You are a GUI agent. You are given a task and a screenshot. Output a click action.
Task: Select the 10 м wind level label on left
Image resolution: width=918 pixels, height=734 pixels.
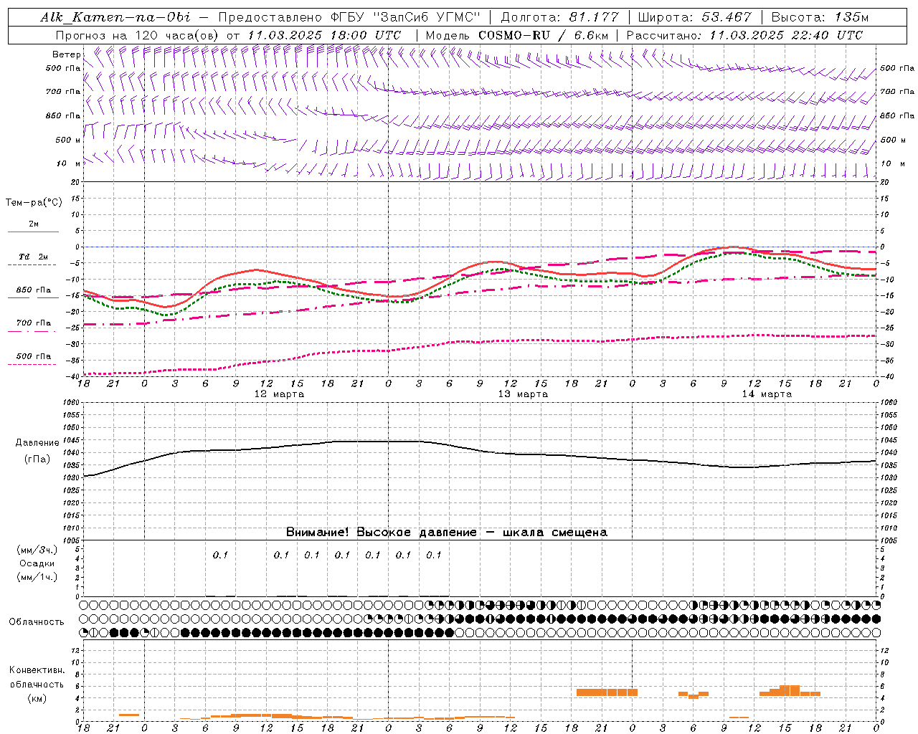coord(69,163)
